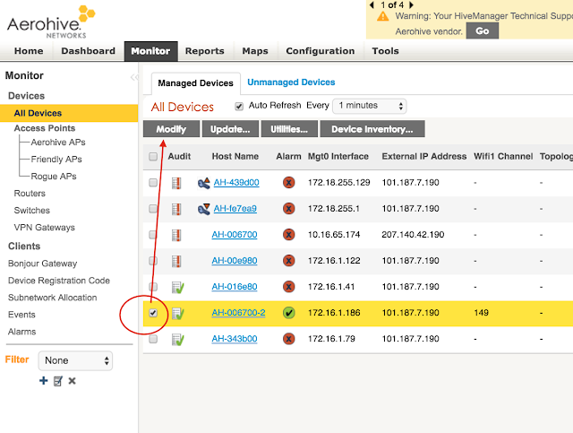Go to previous warning message arrow
Image resolution: width=573 pixels, height=433 pixels.
coord(372,4)
